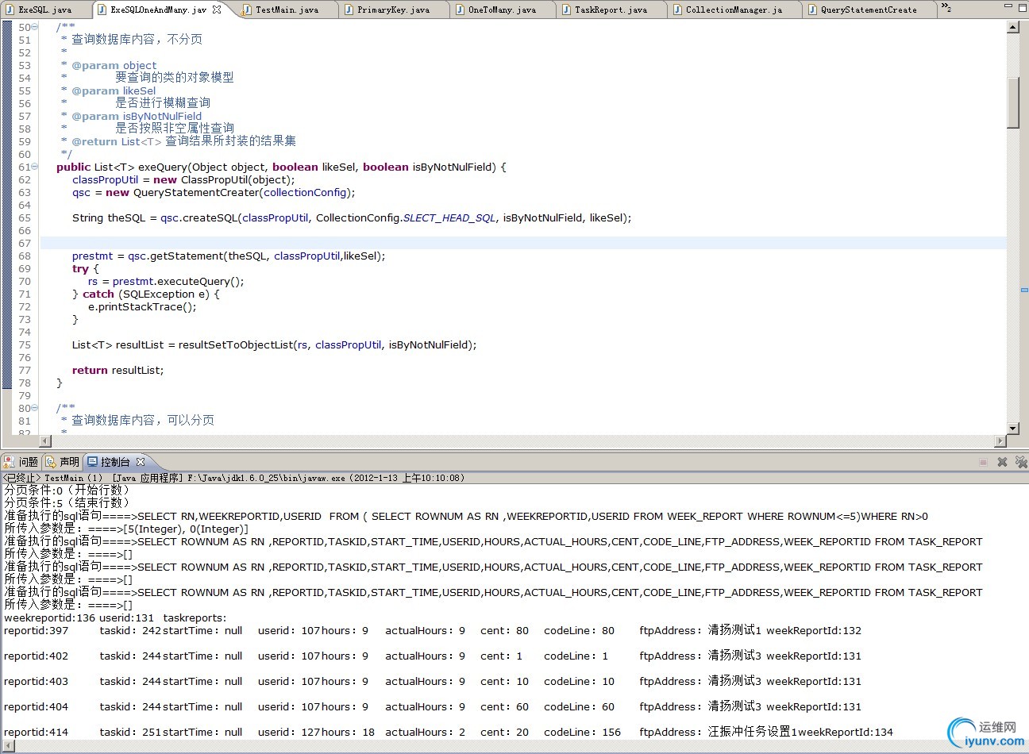Image resolution: width=1029 pixels, height=754 pixels.
Task: Click the blue overview ruler marker
Action: pyautogui.click(x=1024, y=290)
